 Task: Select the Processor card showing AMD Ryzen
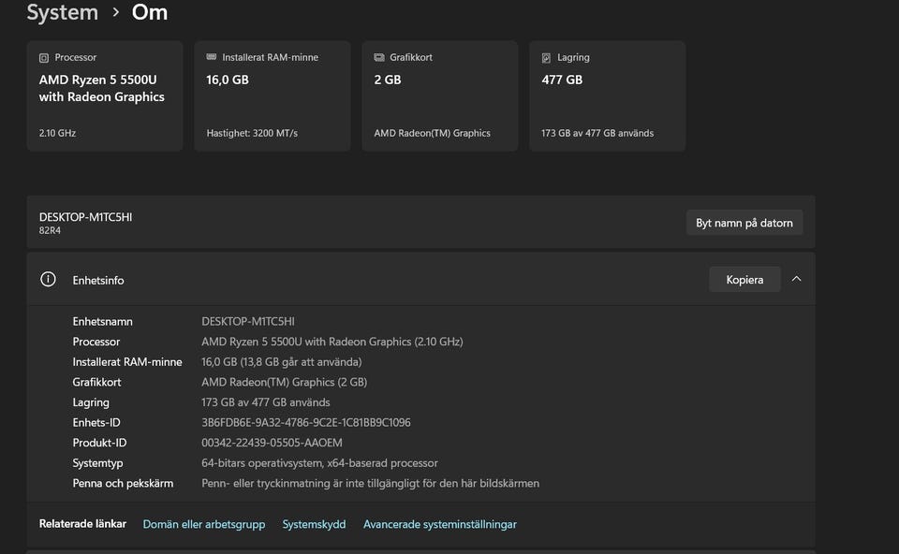tap(105, 95)
